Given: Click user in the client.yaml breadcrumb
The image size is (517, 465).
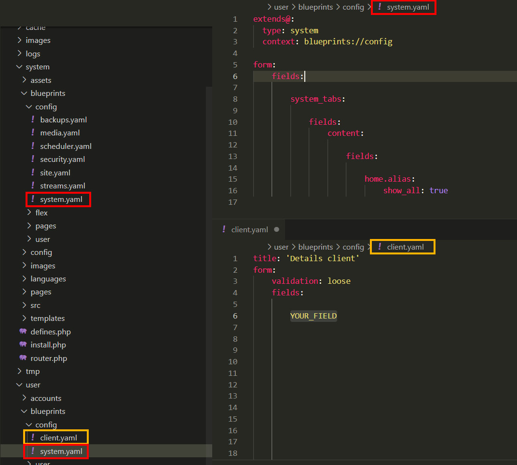Looking at the screenshot, I should click(x=281, y=247).
